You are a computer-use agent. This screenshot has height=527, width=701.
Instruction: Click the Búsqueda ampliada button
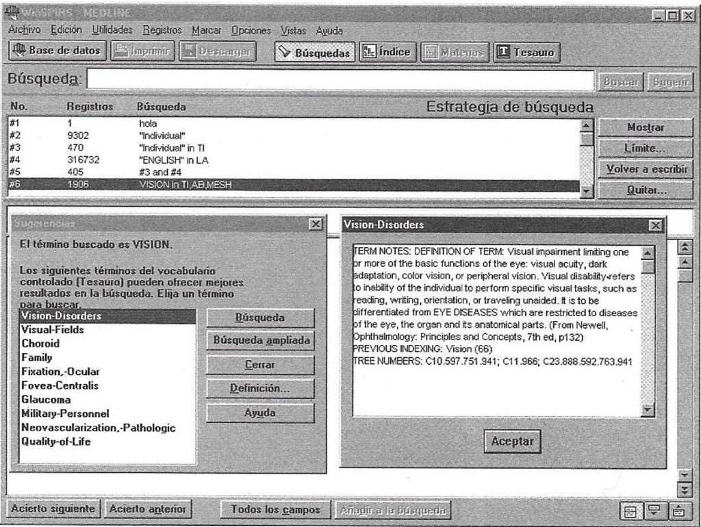260,341
